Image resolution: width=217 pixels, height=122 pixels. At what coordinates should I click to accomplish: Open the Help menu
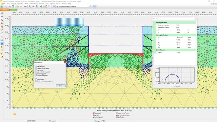70,4
